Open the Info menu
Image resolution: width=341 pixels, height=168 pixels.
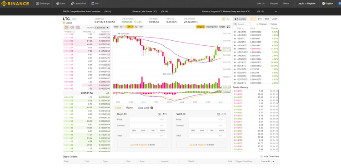(x=95, y=4)
